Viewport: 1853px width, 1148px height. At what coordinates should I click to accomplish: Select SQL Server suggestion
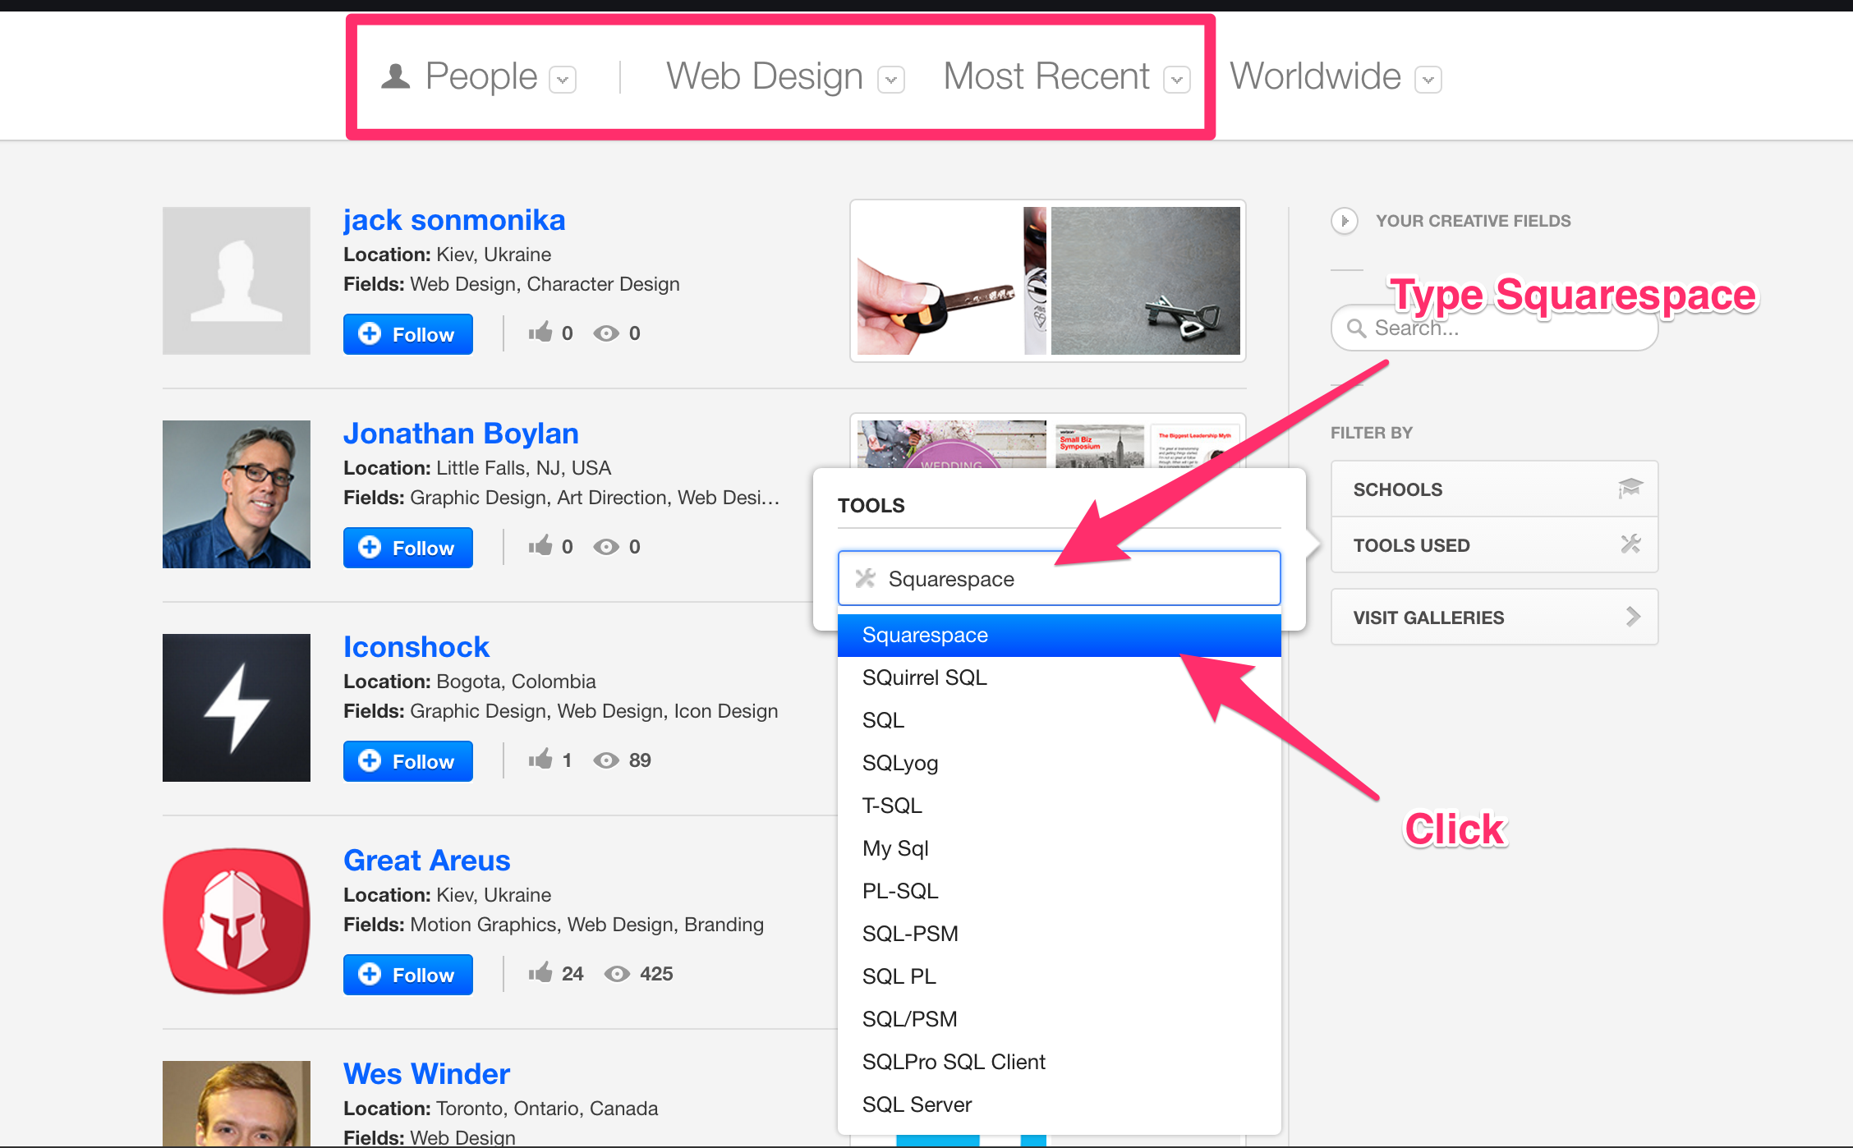click(x=1059, y=1105)
